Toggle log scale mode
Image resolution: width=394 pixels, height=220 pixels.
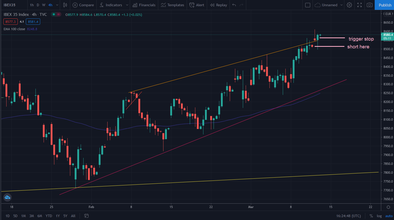click(x=379, y=216)
